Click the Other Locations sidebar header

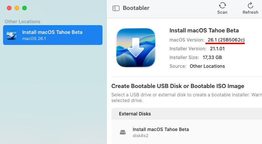(x=23, y=21)
